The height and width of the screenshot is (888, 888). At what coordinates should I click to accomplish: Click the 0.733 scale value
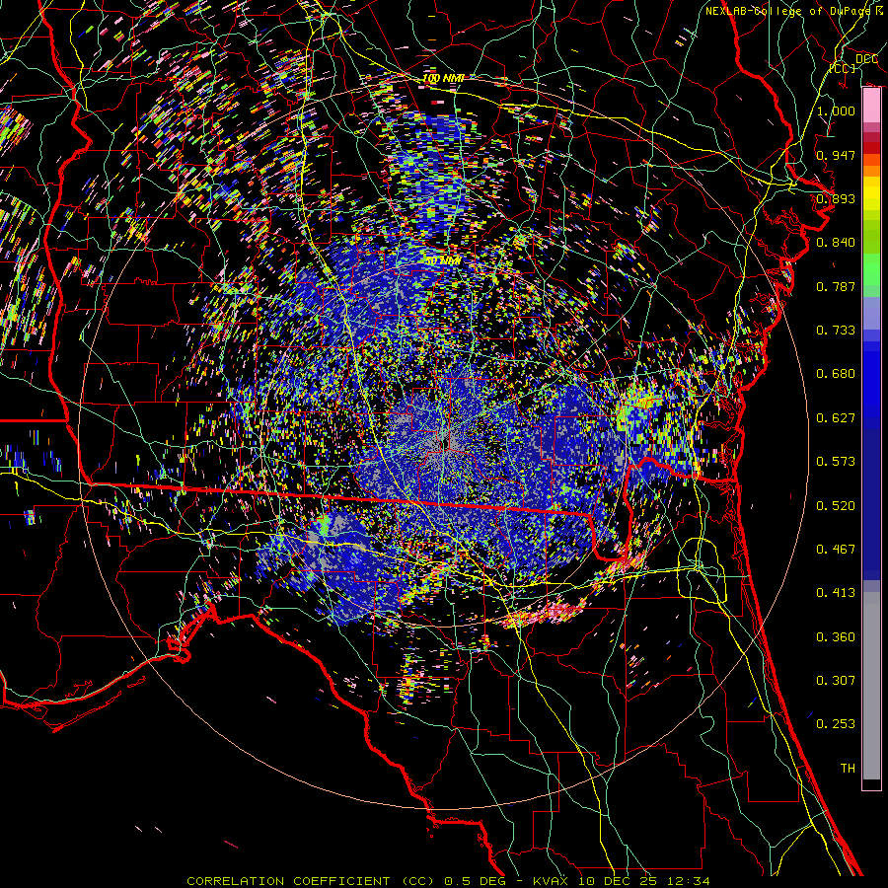click(836, 331)
